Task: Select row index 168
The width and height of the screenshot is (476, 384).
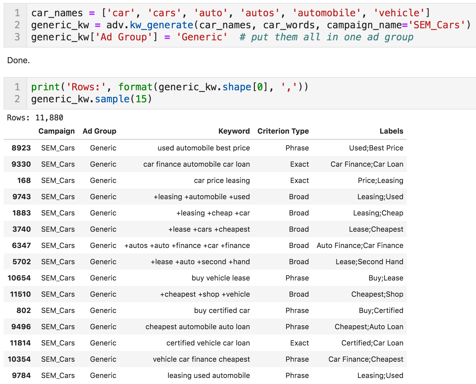Action: coord(24,181)
